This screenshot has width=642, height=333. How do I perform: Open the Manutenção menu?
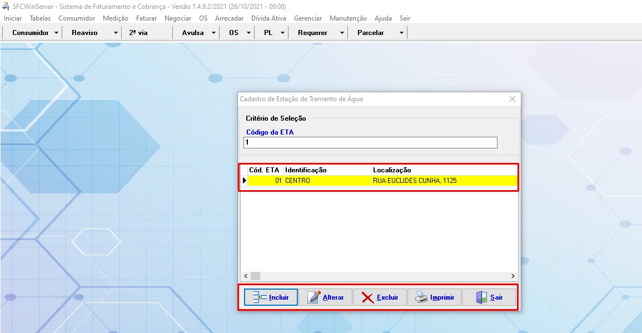[x=348, y=18]
